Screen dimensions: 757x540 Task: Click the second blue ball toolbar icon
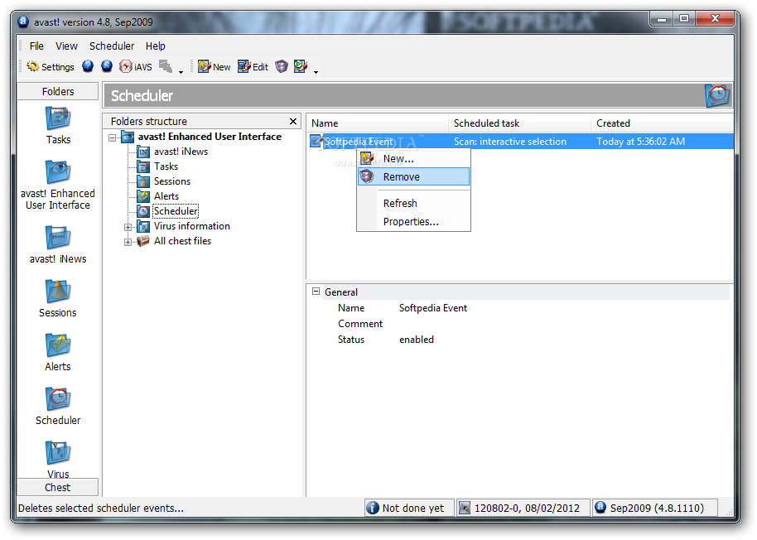tap(107, 66)
